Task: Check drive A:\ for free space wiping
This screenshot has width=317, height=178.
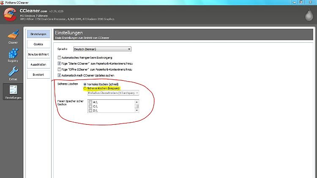Action: 90,102
